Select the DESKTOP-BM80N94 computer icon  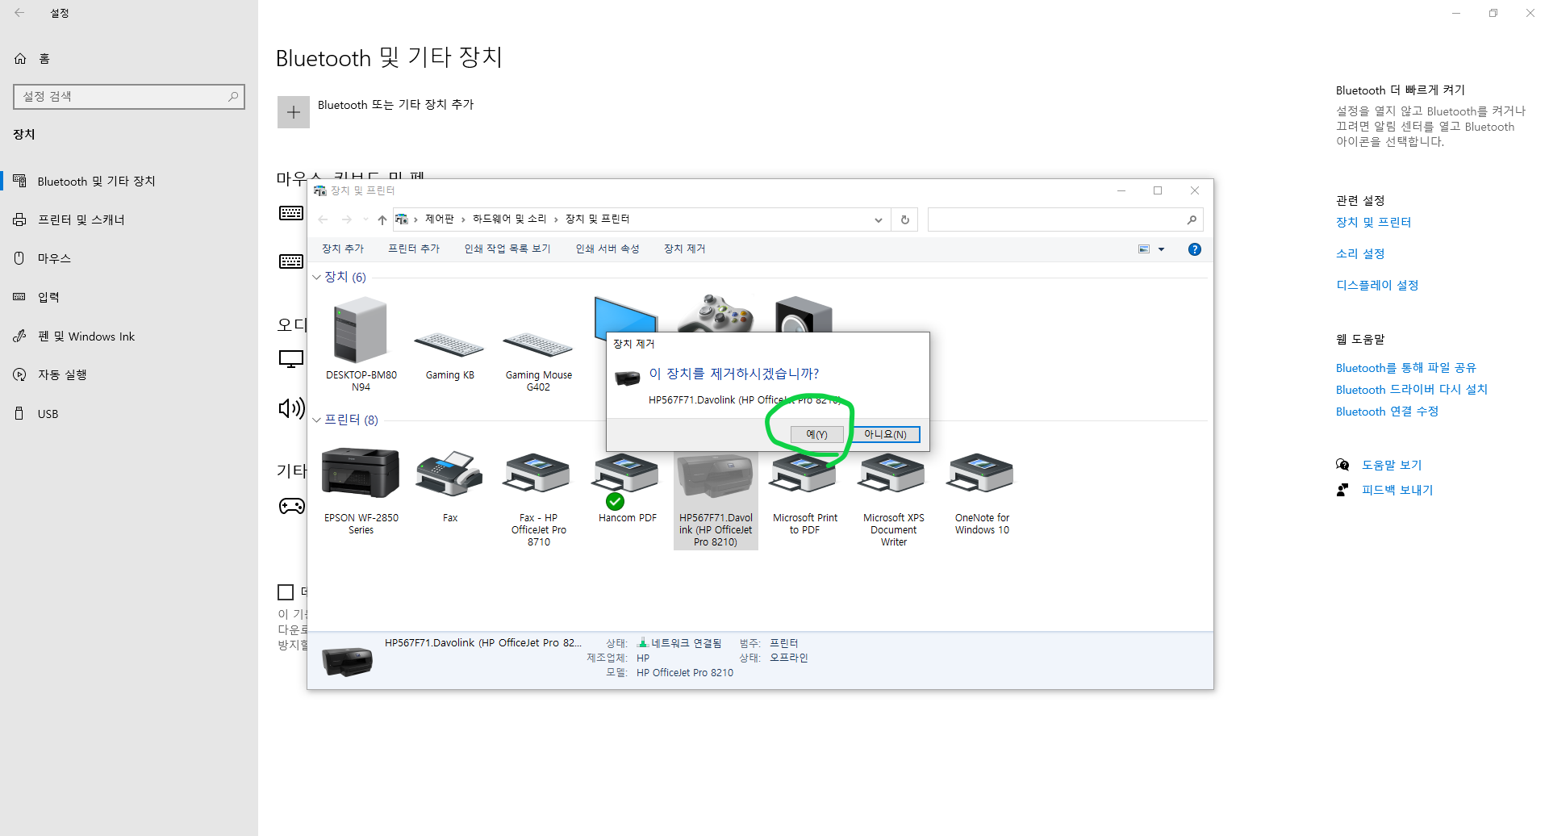(361, 344)
